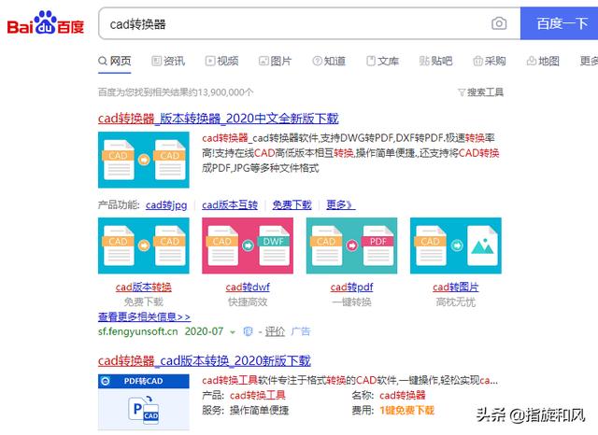Click the 百度一下 search button
The image size is (598, 435).
pos(560,23)
